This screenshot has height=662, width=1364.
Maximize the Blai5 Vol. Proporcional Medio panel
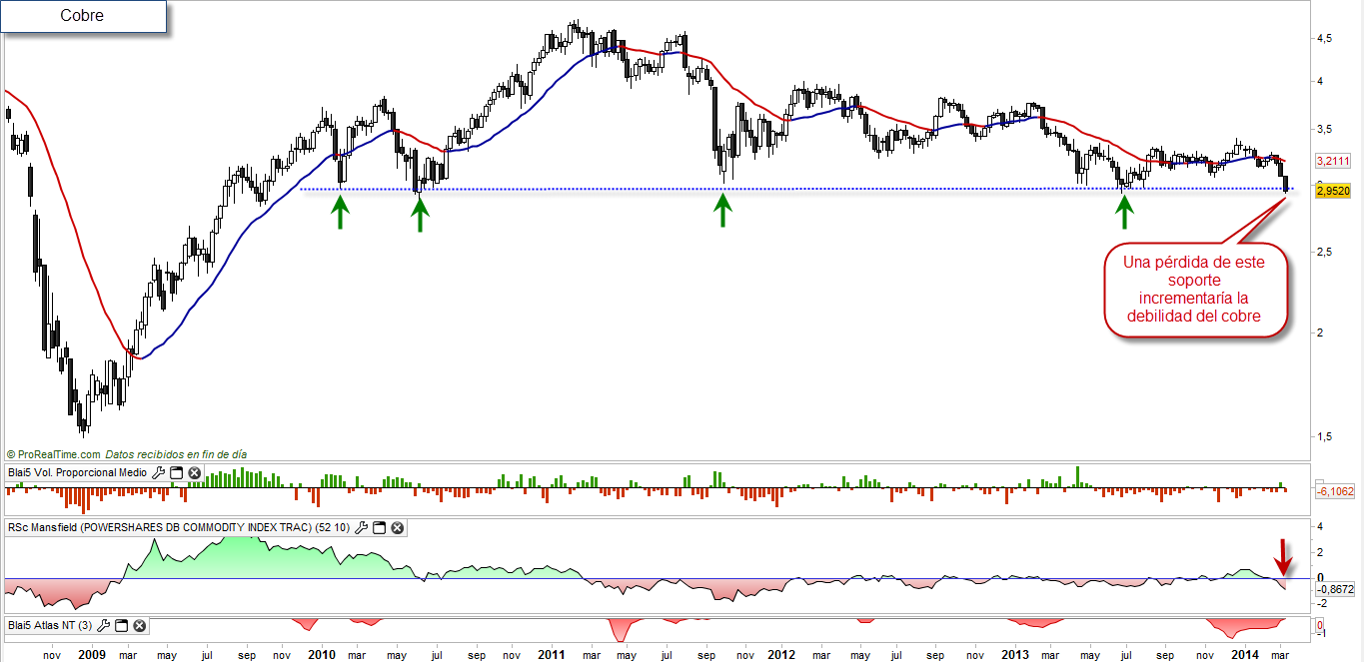tap(177, 472)
